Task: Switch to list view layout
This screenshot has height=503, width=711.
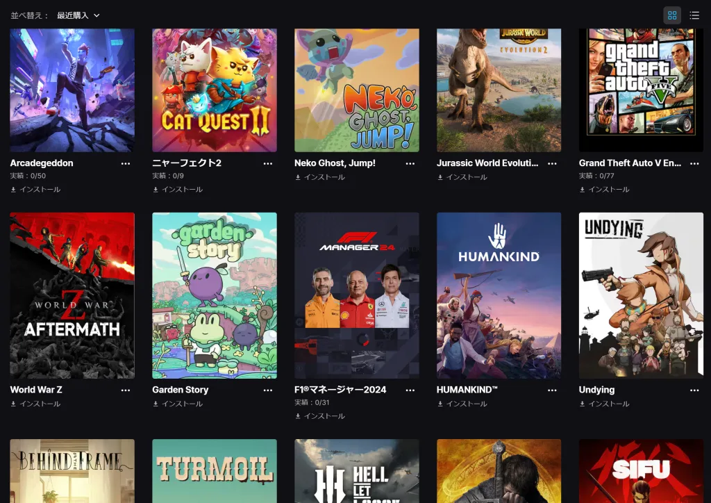Action: click(694, 15)
